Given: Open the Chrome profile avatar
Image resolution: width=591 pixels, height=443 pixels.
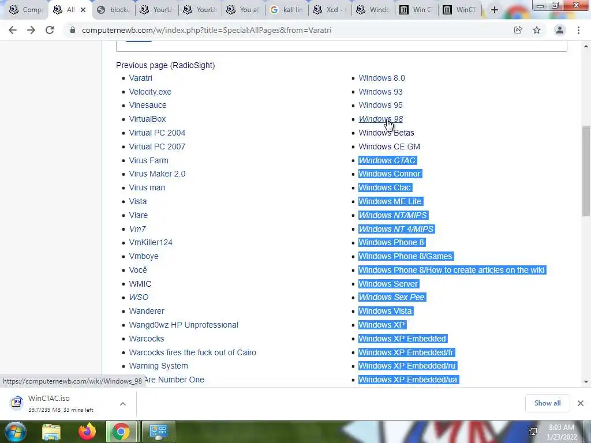Looking at the screenshot, I should [x=560, y=30].
